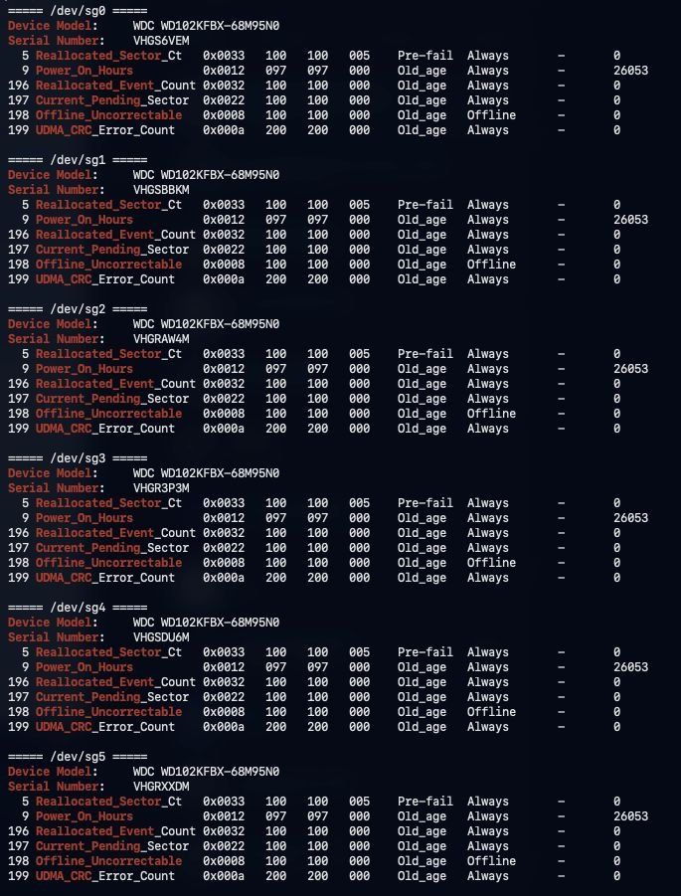Select serial number VHGR3P3M
This screenshot has height=896, width=681.
coord(161,488)
